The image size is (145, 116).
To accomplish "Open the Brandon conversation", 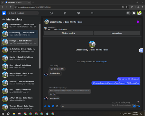I will [x=19, y=83].
